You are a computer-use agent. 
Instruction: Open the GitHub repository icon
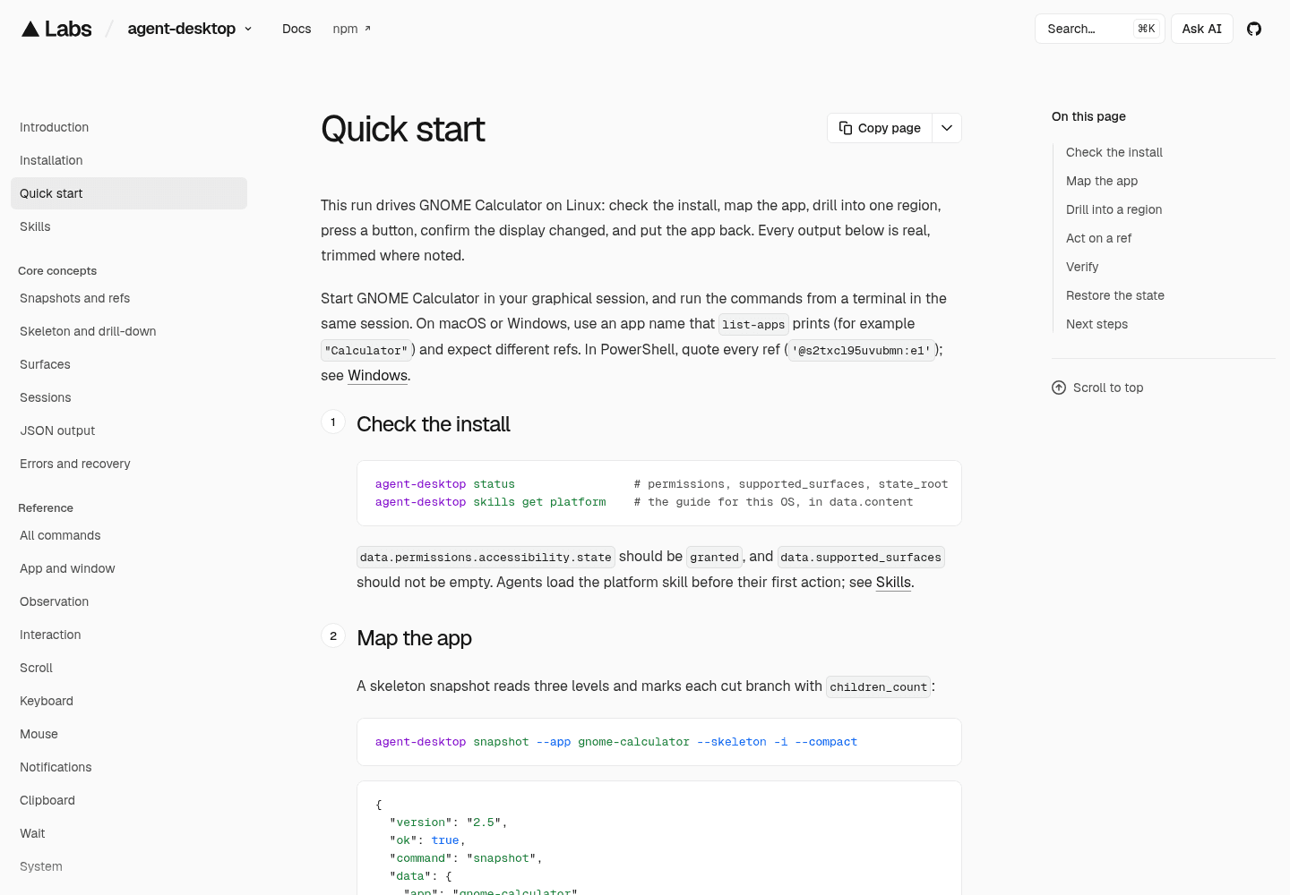[1254, 29]
